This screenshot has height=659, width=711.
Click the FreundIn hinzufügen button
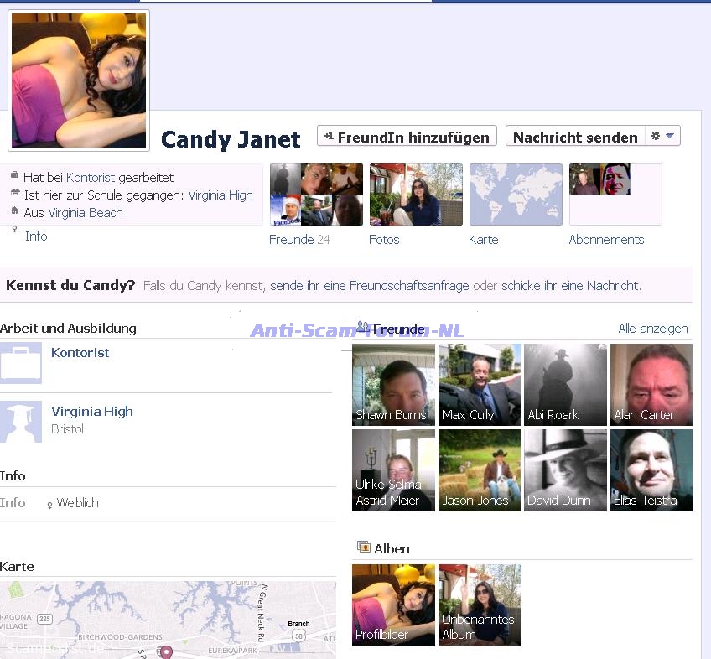pos(407,137)
